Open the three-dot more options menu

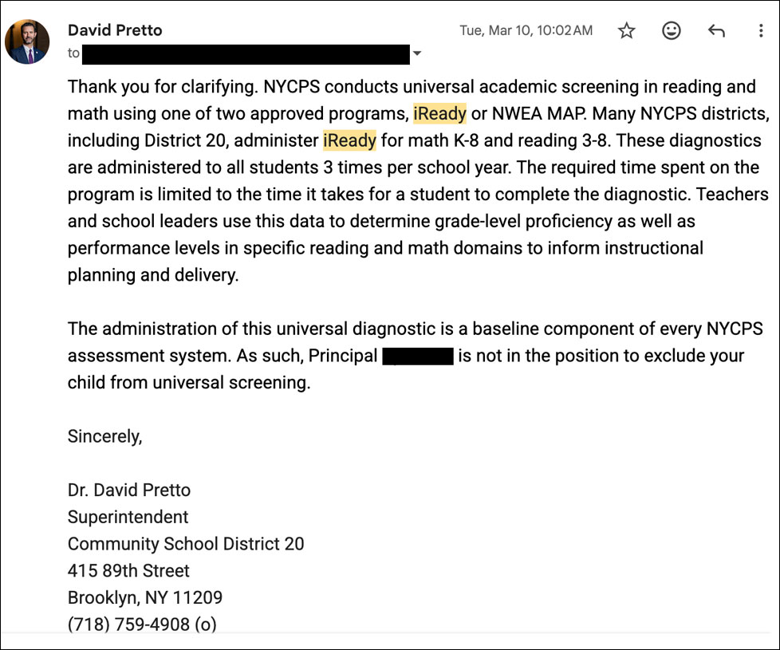click(761, 31)
